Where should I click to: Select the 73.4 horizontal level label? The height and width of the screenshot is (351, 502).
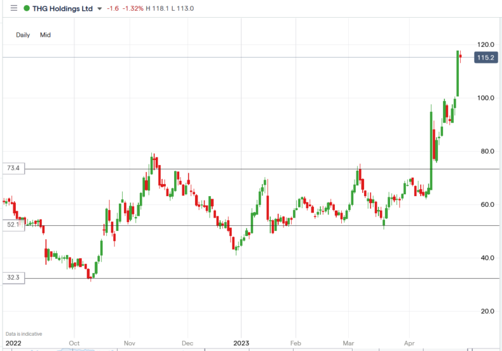13,168
